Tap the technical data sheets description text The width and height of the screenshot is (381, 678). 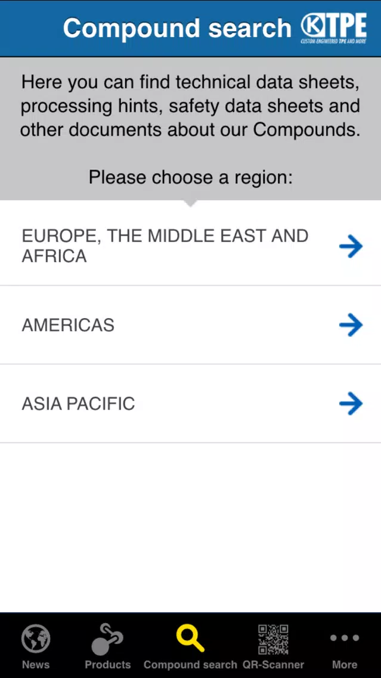pyautogui.click(x=191, y=106)
